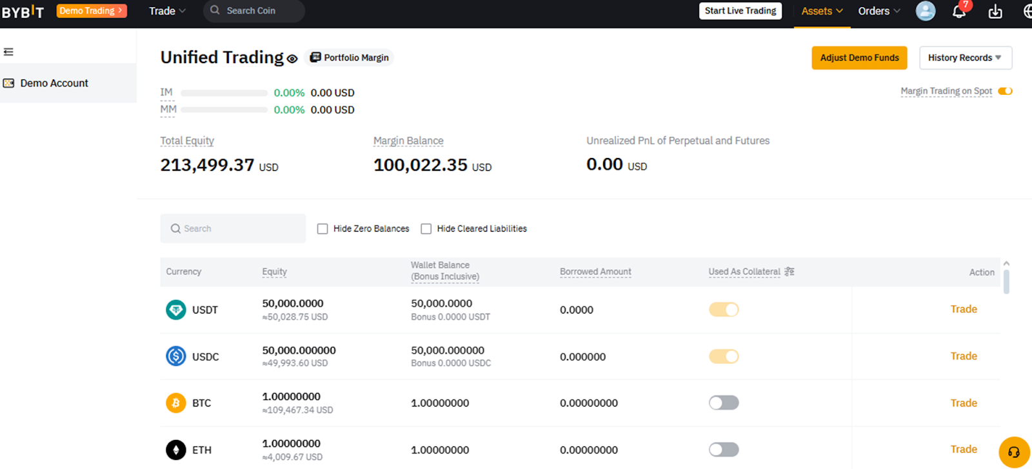Disable USDC as collateral
This screenshot has height=469, width=1032.
pyautogui.click(x=724, y=356)
